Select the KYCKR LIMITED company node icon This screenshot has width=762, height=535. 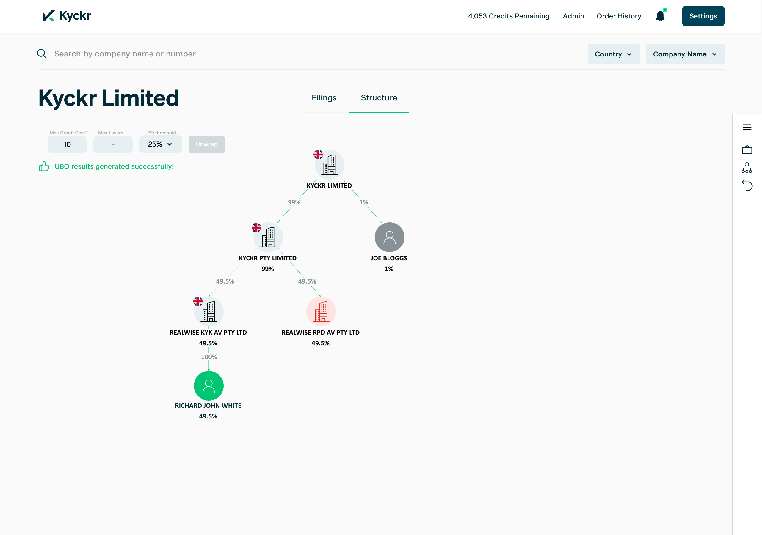click(330, 165)
